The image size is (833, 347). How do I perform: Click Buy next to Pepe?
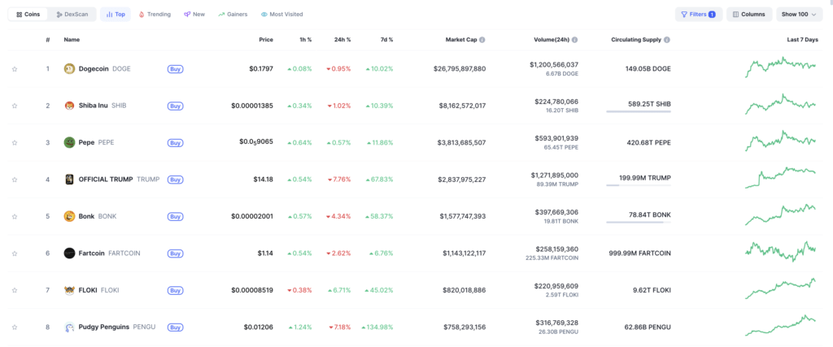(176, 143)
